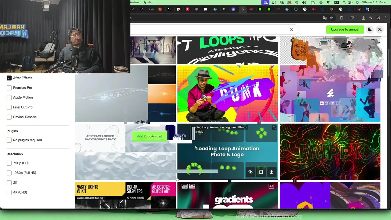
Task: Toggle dark mode with the moon icon
Action: pyautogui.click(x=370, y=30)
